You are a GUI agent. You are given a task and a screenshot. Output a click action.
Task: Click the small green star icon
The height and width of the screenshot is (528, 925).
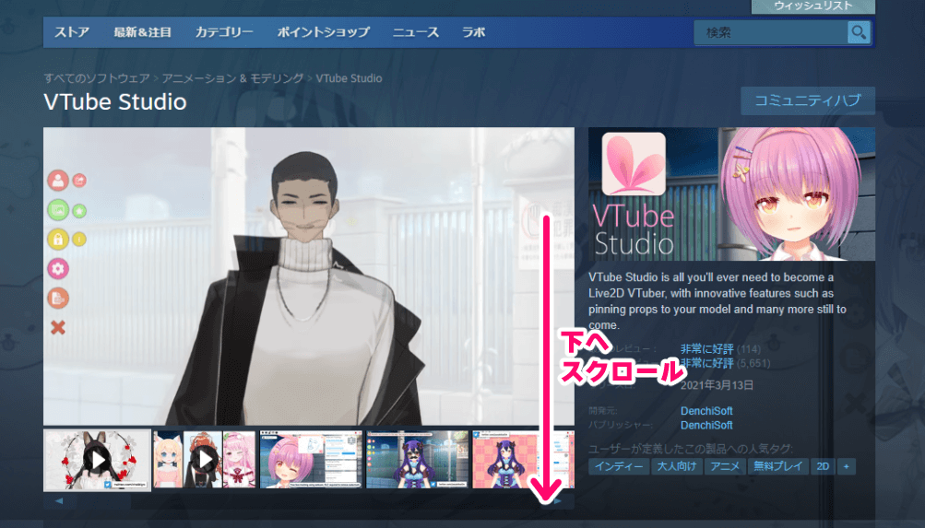(79, 210)
